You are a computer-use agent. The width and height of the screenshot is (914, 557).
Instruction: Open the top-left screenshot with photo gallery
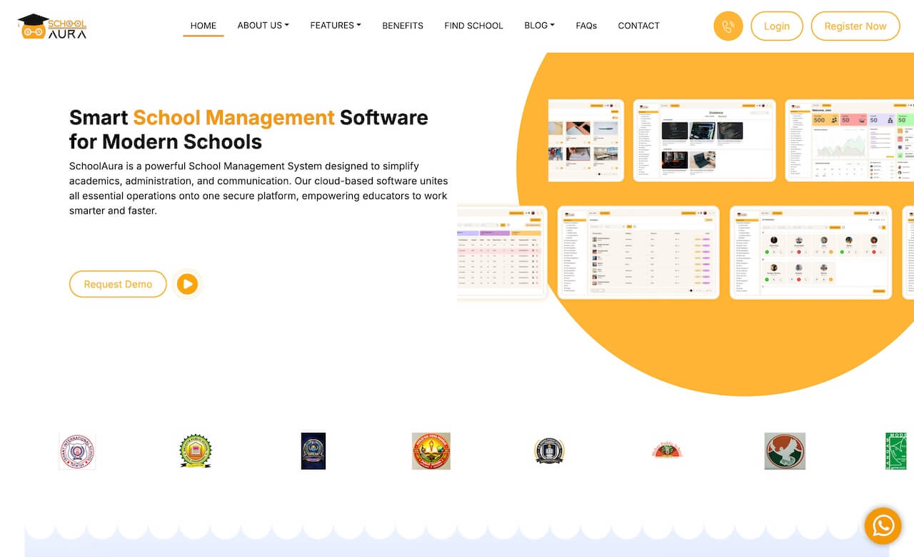586,140
